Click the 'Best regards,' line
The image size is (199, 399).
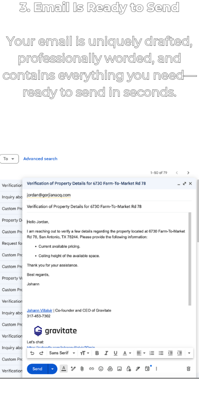point(38,275)
